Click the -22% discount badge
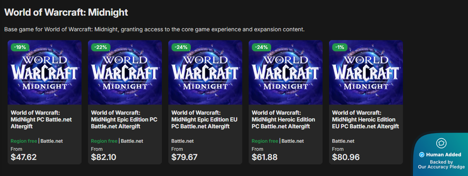 click(x=100, y=47)
